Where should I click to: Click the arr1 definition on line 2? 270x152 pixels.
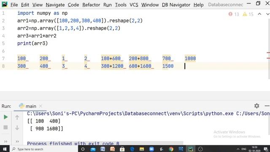tap(80, 21)
